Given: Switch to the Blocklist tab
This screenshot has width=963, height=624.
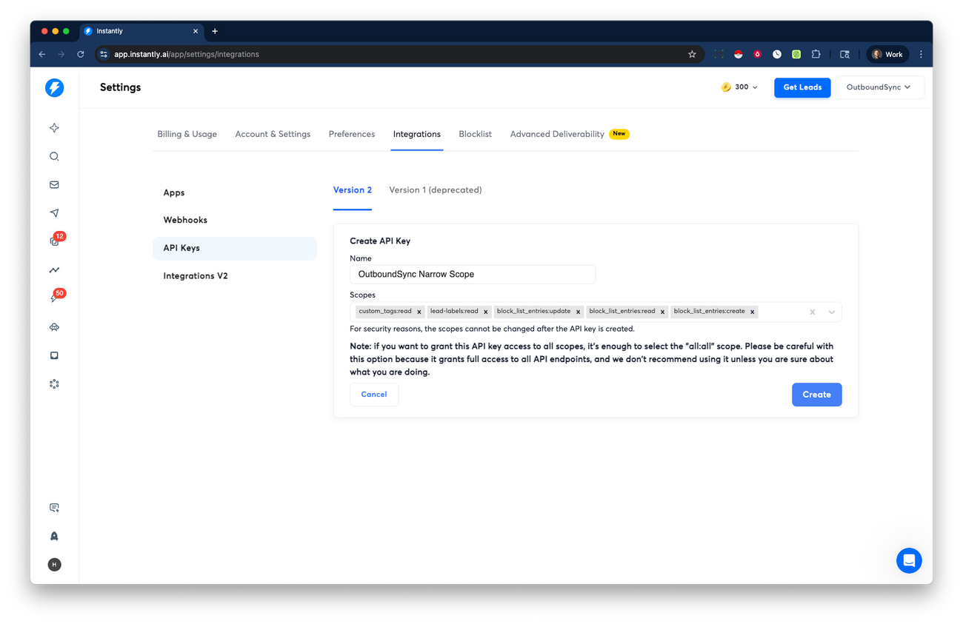Looking at the screenshot, I should [x=475, y=134].
